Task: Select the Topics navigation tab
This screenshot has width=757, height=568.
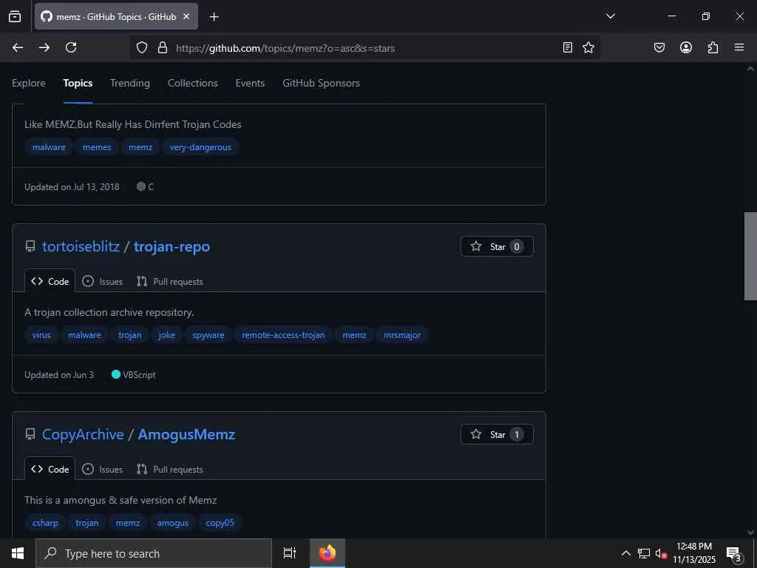Action: [78, 83]
